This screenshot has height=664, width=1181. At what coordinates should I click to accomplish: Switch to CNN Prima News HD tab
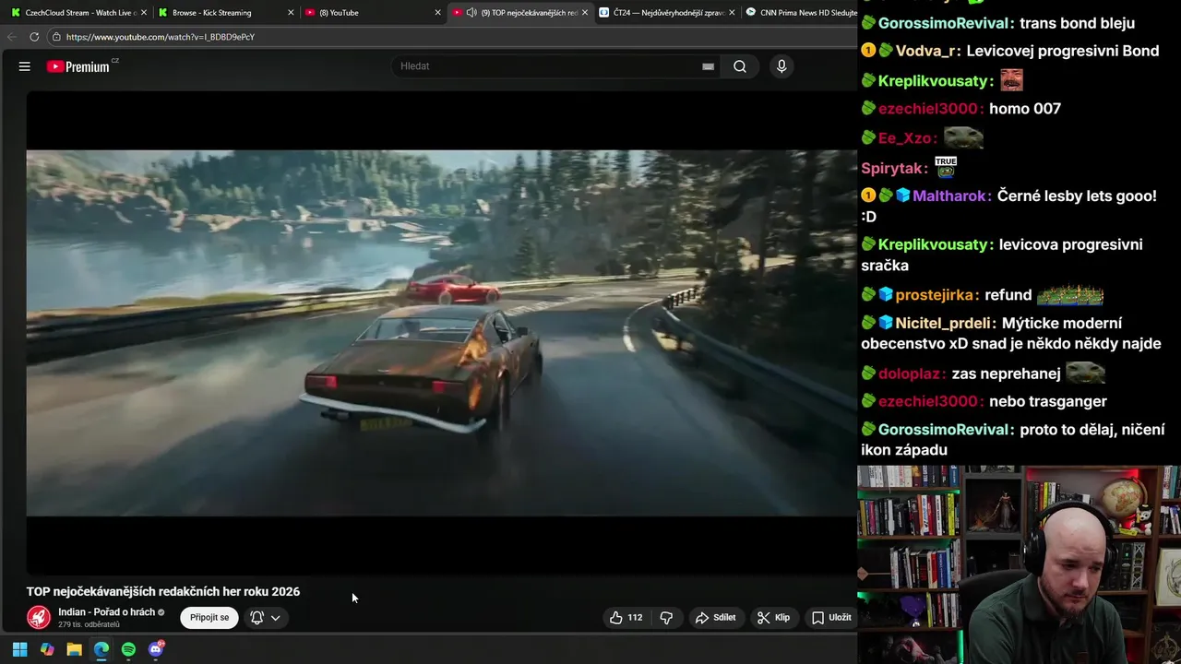[x=801, y=13]
